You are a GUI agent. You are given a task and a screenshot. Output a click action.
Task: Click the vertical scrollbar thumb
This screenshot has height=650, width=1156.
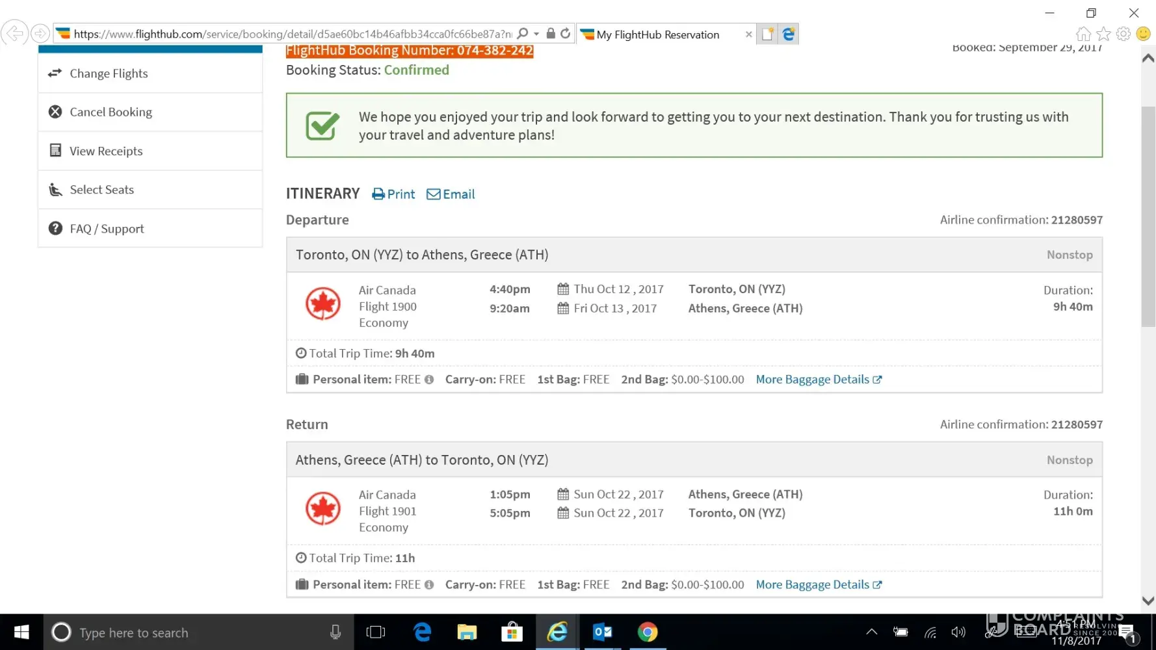[1148, 216]
